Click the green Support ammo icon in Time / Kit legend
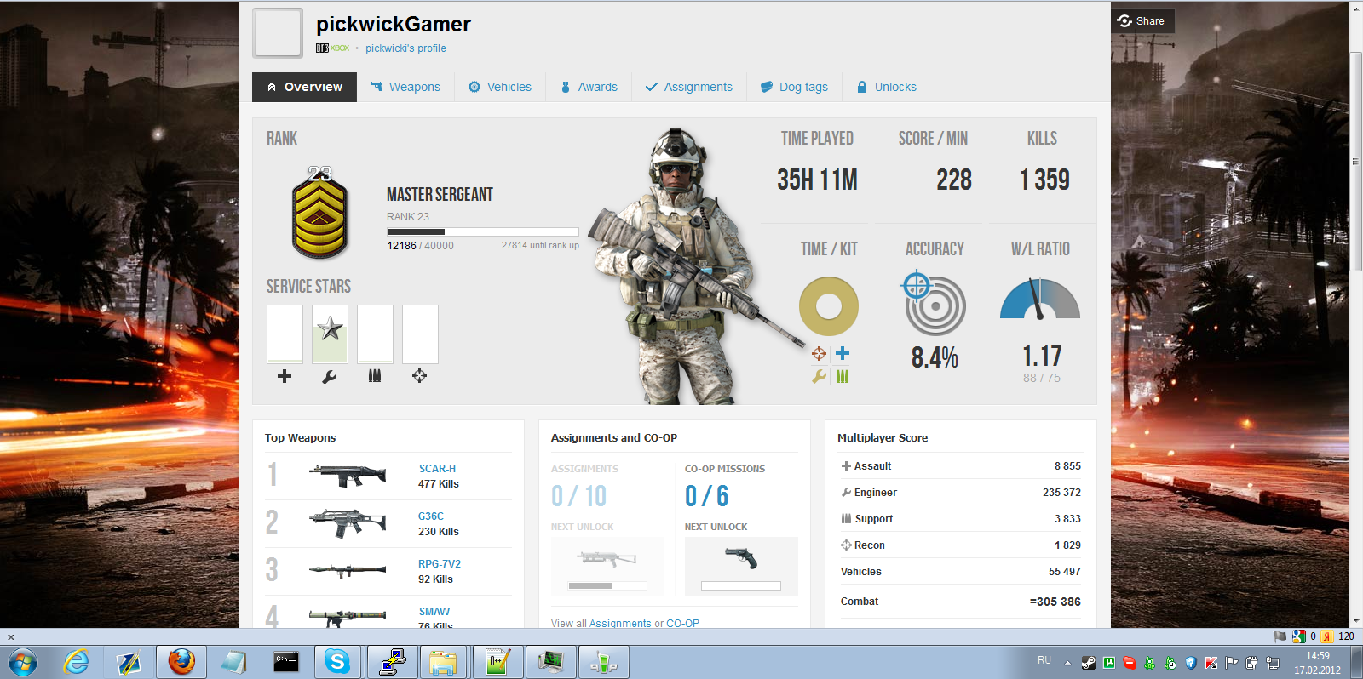 point(843,376)
